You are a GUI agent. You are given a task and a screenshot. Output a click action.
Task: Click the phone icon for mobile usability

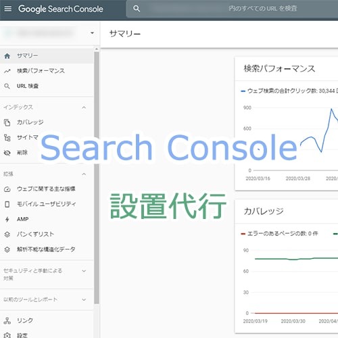pos(7,204)
